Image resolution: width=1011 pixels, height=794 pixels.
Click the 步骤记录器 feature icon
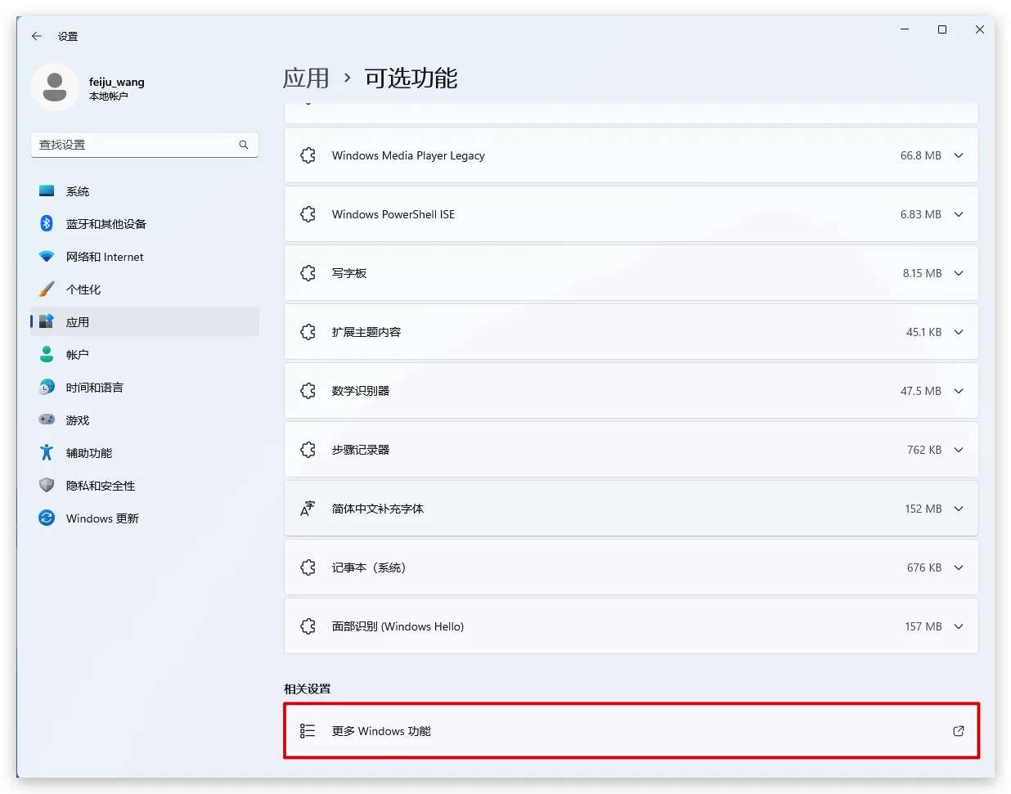tap(308, 450)
